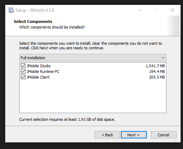The width and height of the screenshot is (183, 149).
Task: Click the JMobile setup icon in title bar
Action: (11, 10)
